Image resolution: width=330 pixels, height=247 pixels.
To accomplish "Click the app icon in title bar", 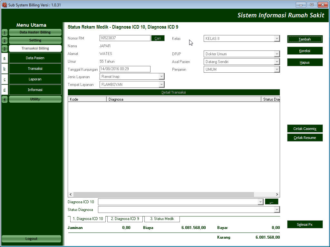I will click(x=4, y=5).
